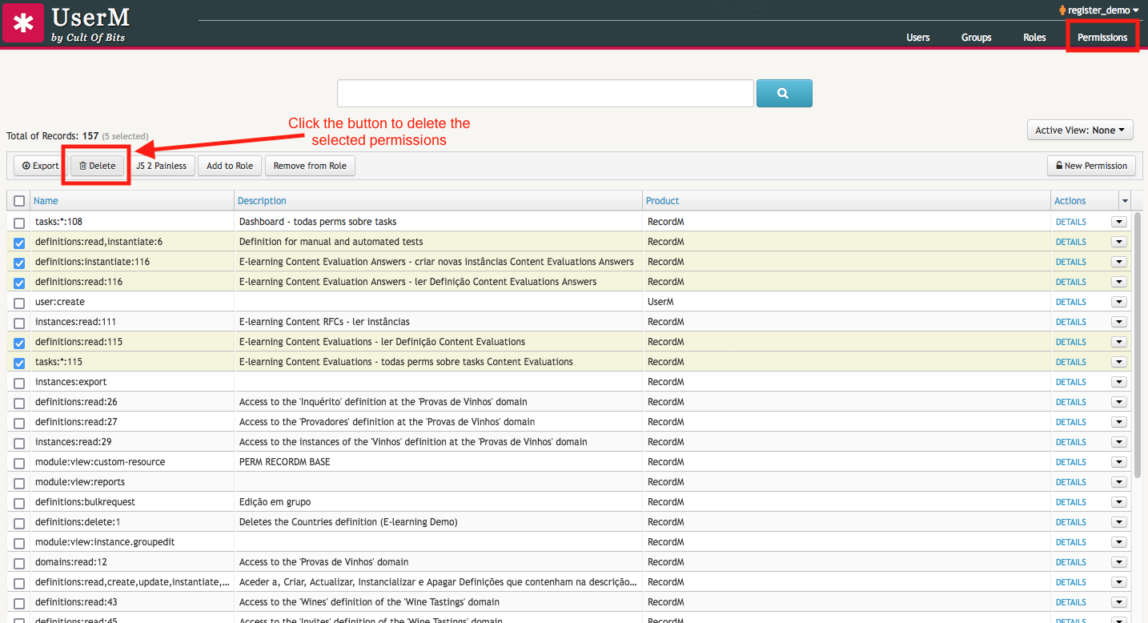Image resolution: width=1148 pixels, height=623 pixels.
Task: Expand actions dropdown for definitions:delete:1 row
Action: [x=1118, y=522]
